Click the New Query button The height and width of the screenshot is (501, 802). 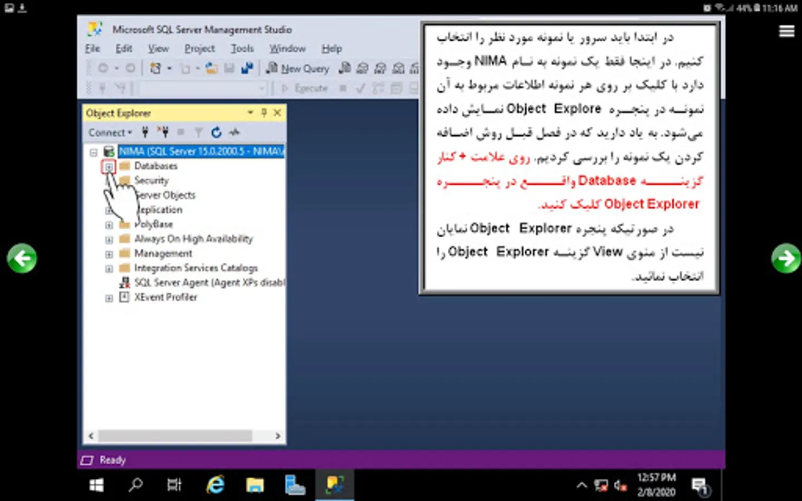(298, 68)
